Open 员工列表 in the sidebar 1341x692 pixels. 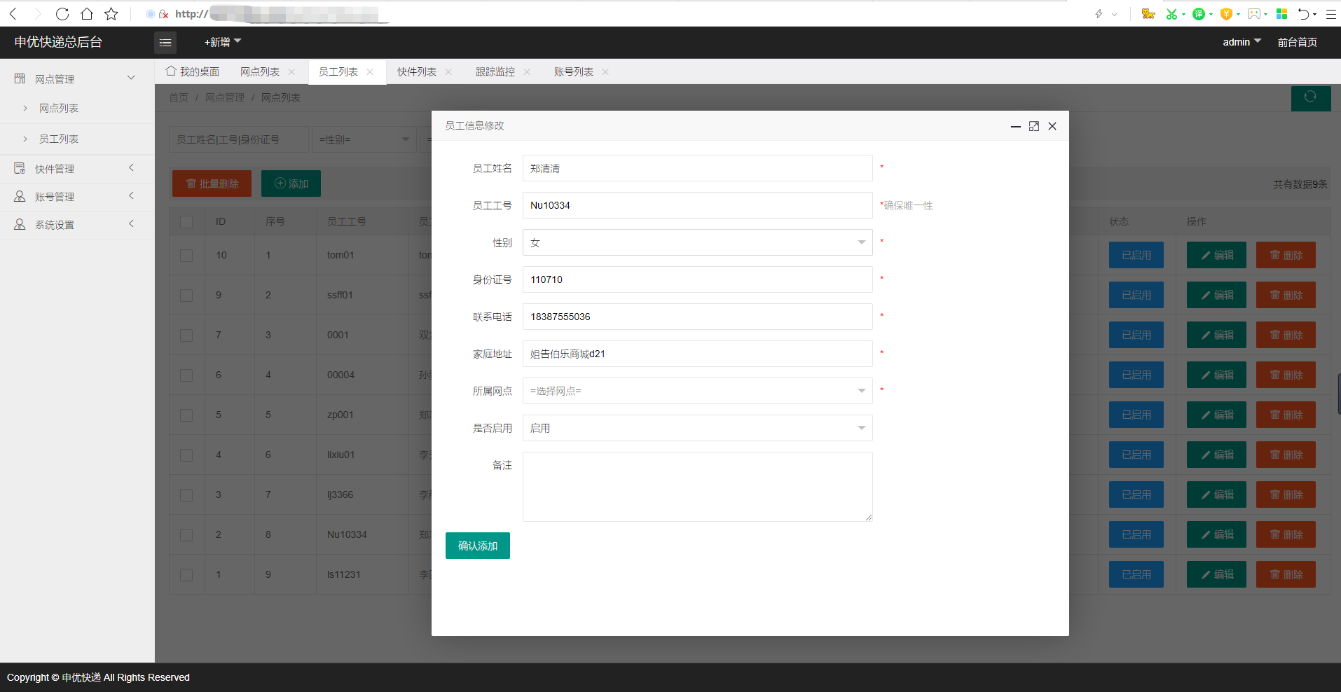59,139
